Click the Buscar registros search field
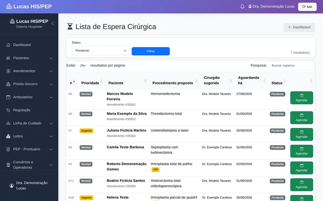Viewport: 323px width, 201px height. (x=291, y=66)
